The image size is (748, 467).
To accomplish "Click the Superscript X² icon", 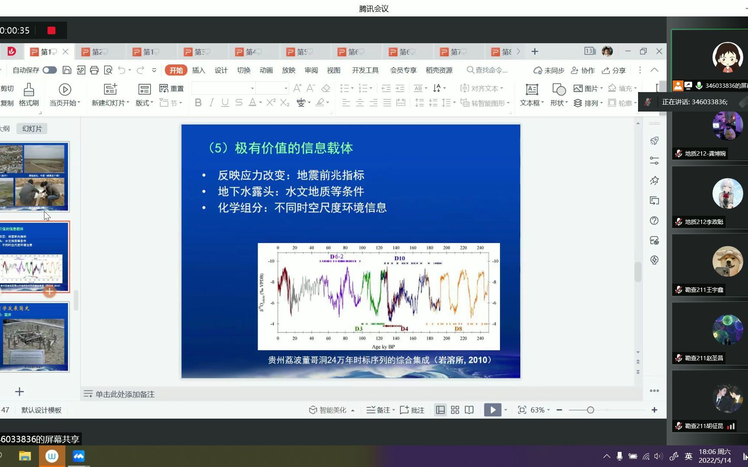I will [x=271, y=102].
